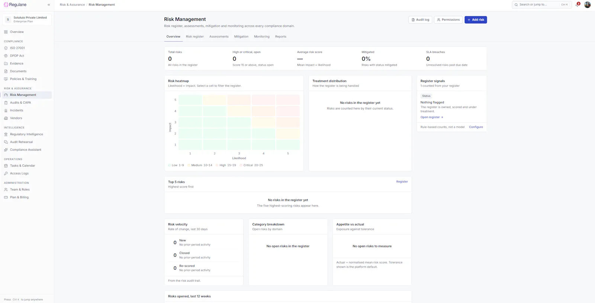Select the Overview tab
Viewport: 595px width, 303px height.
[173, 36]
